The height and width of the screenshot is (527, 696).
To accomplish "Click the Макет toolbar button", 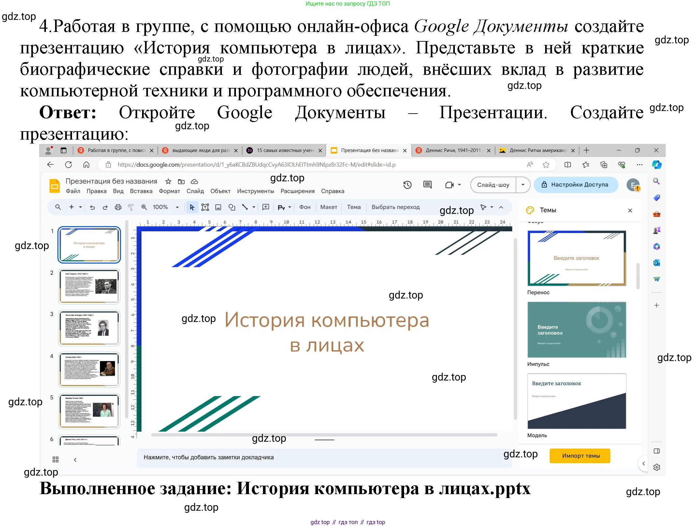I will tap(328, 207).
